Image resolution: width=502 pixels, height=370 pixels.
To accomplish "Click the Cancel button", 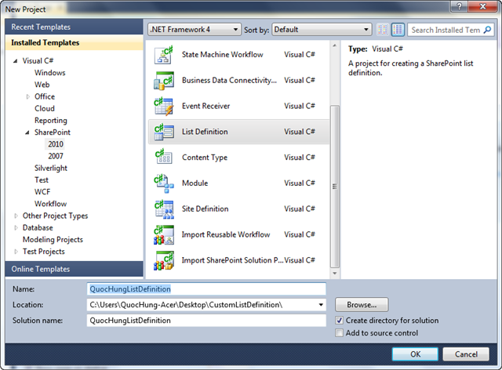I will [x=466, y=354].
